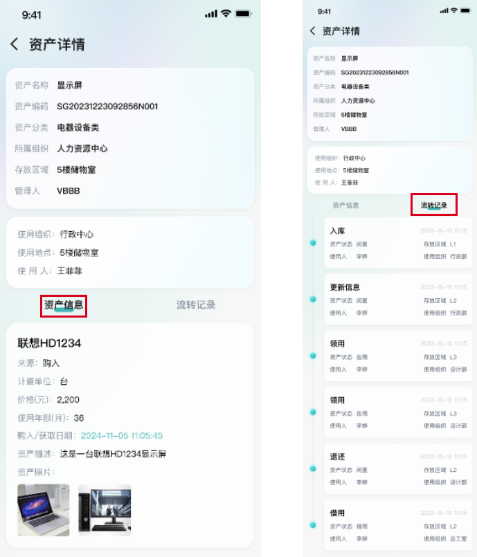
Task: Open the desktop monitor asset photo thumbnail
Action: [x=105, y=510]
